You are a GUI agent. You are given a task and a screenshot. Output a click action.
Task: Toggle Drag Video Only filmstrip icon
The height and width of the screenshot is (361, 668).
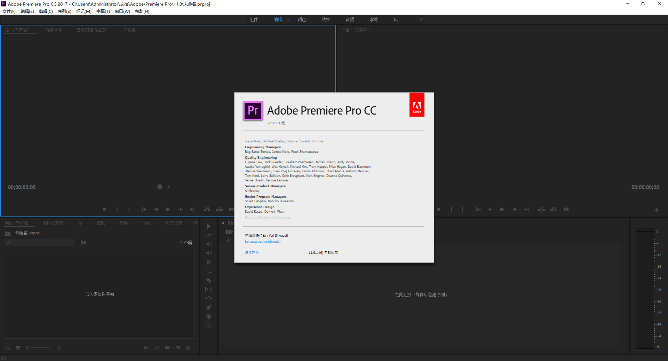pos(160,187)
